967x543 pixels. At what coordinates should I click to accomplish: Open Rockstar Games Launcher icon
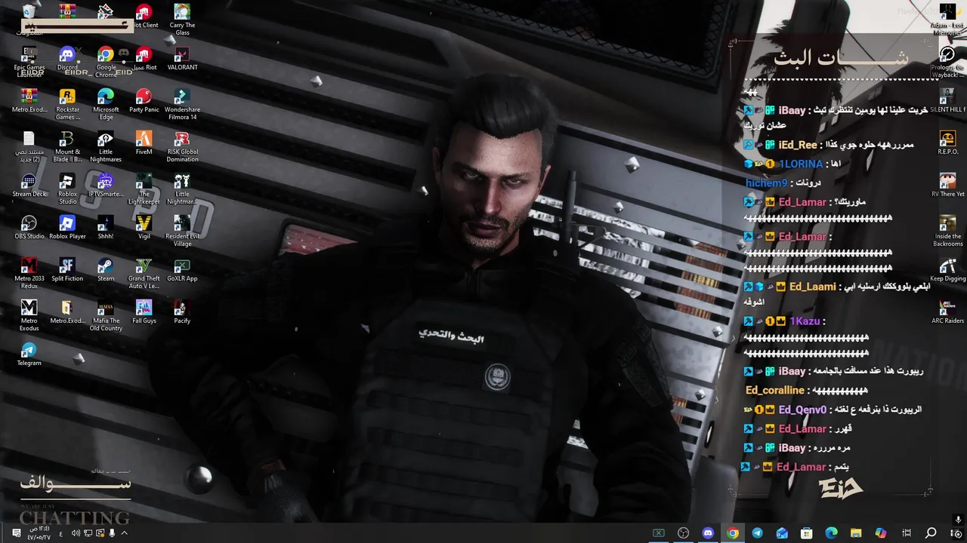point(67,104)
